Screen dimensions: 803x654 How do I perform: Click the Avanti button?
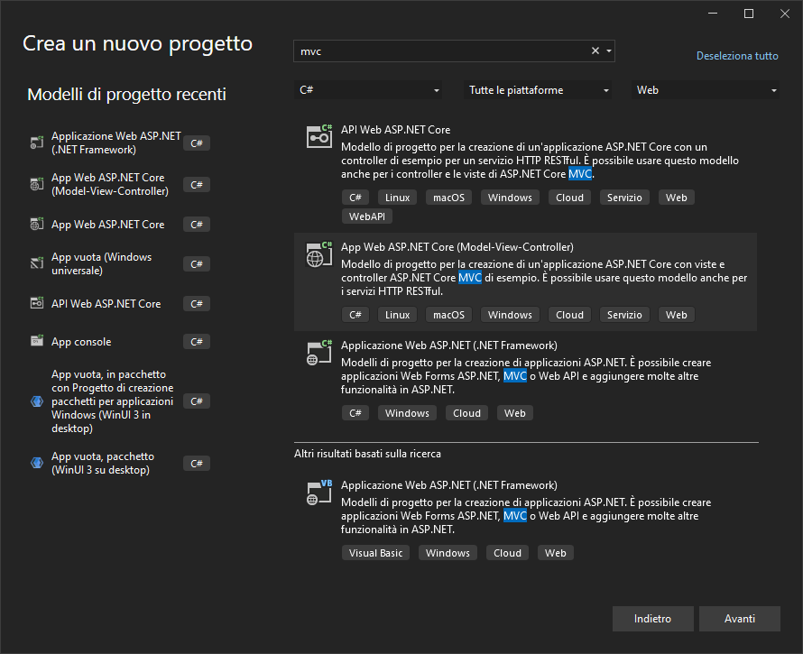[740, 619]
